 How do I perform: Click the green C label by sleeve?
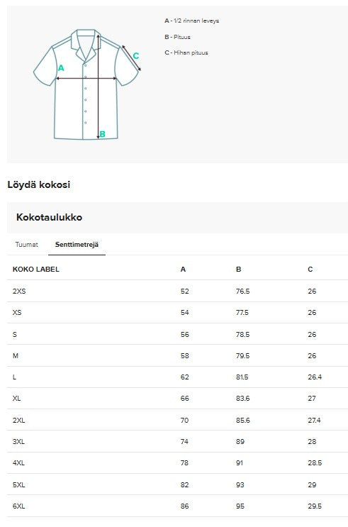tap(135, 56)
